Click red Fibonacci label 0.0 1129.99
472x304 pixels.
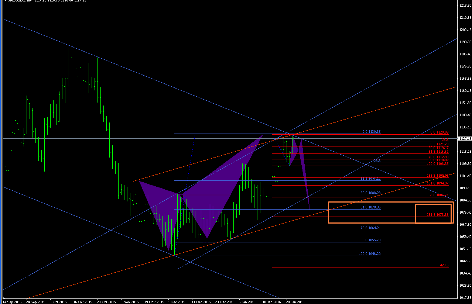click(439, 132)
